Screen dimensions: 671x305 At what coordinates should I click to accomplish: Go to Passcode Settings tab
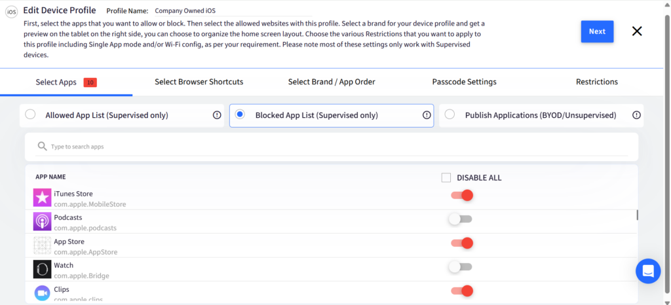(x=465, y=82)
